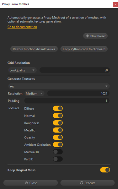The image size is (118, 189).
Task: Disable the Diffuse texture toggle
Action: pyautogui.click(x=58, y=108)
